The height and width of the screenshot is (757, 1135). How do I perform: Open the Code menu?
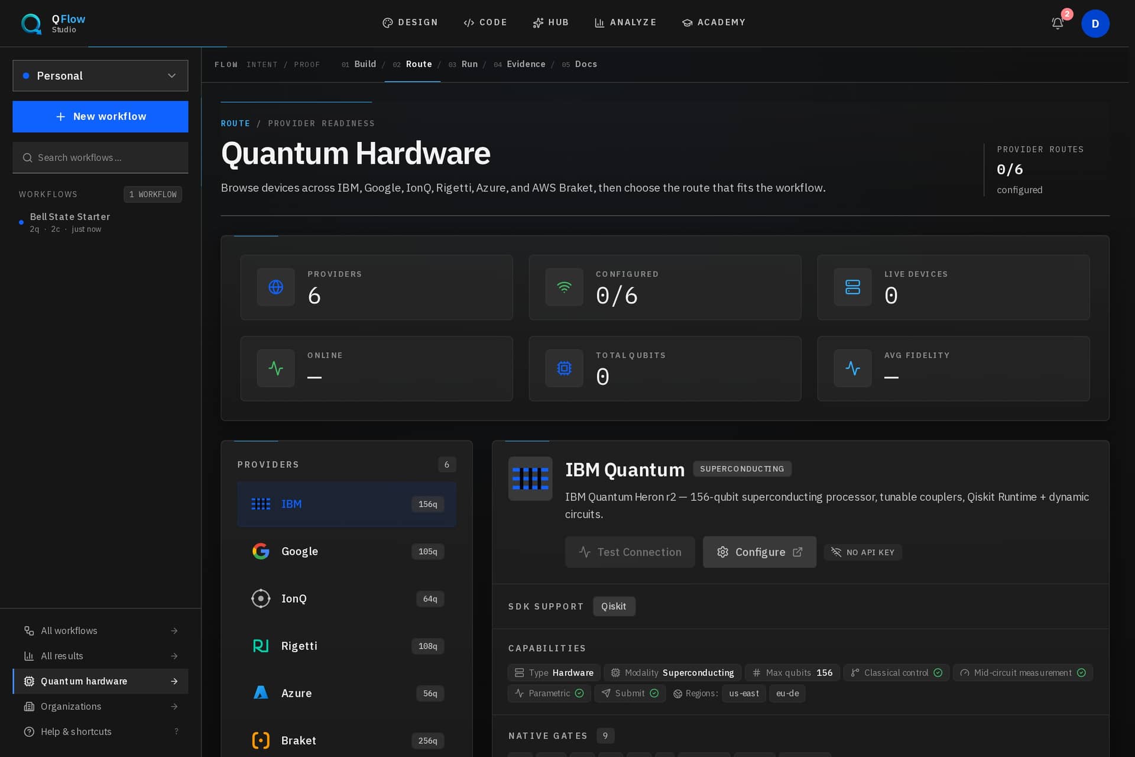coord(485,22)
